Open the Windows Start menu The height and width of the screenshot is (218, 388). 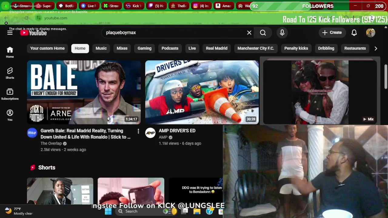click(108, 211)
